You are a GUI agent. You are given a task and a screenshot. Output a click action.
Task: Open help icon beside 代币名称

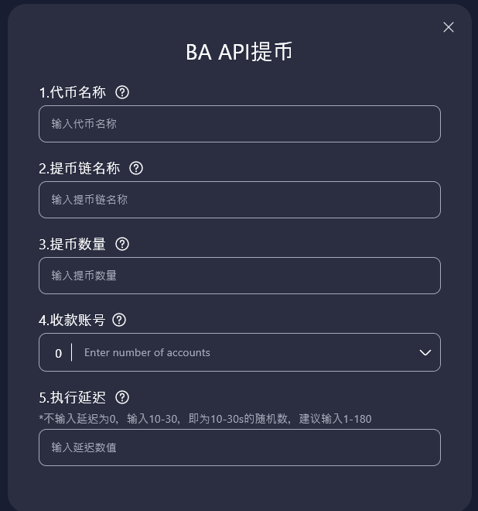(x=122, y=92)
